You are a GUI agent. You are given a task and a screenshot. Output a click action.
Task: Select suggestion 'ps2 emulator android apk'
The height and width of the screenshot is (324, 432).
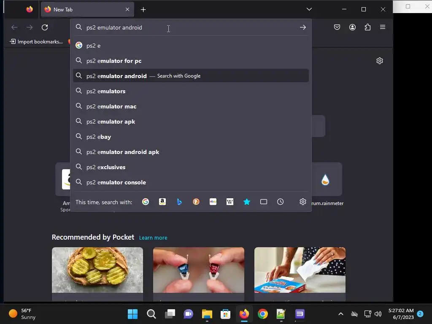pos(191,152)
